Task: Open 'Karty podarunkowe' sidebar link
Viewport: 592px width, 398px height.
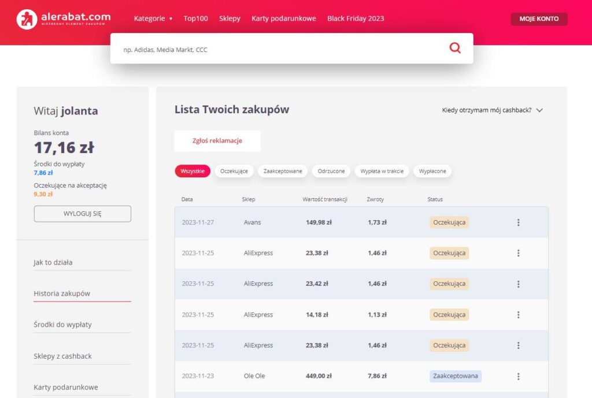Action: (x=66, y=387)
